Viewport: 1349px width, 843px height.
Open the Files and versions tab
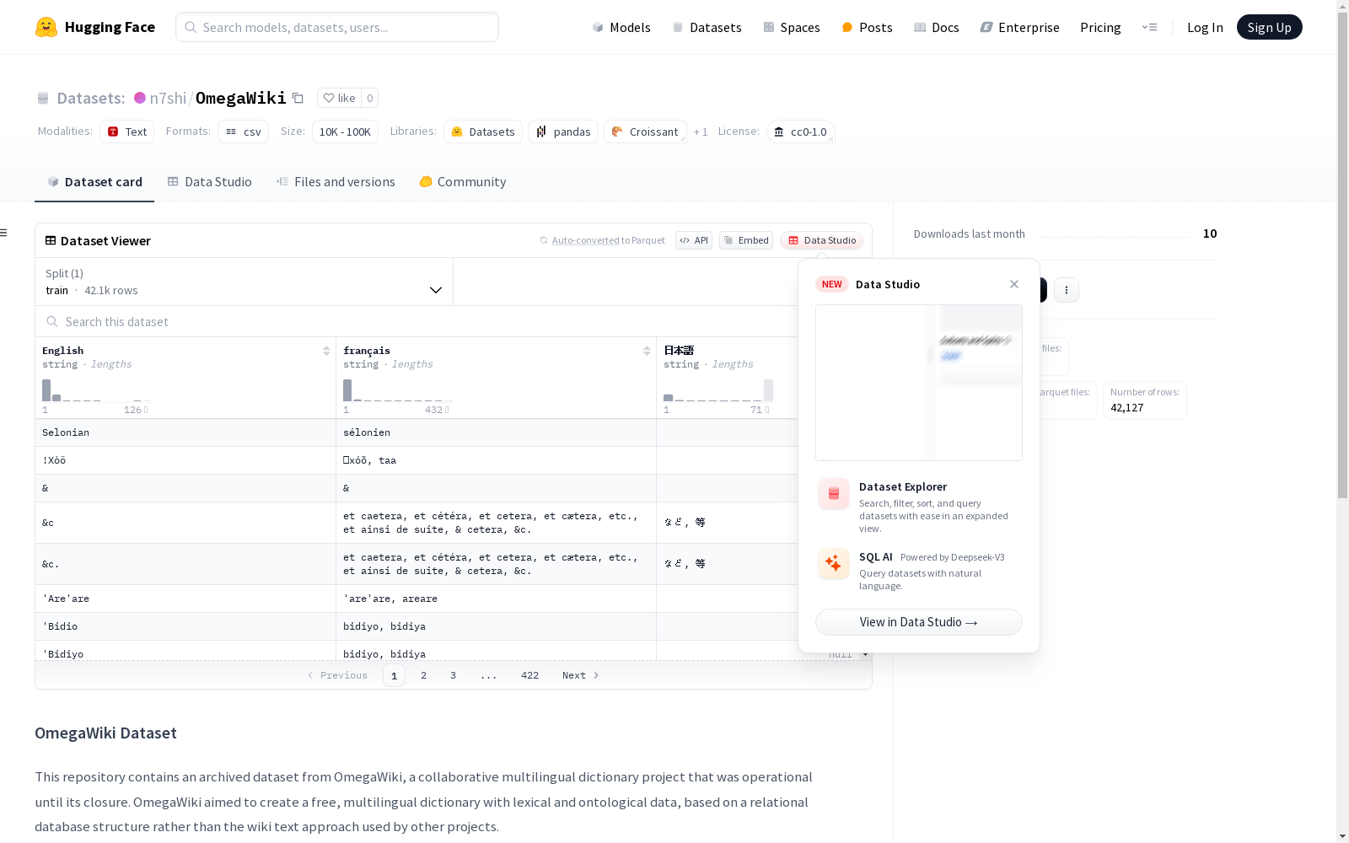coord(336,182)
